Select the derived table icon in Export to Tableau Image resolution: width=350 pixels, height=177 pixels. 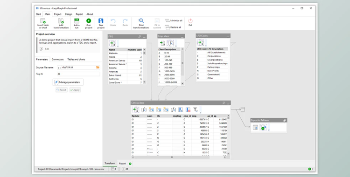255,127
